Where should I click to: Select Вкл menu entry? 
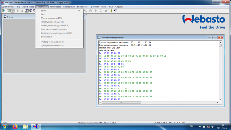tap(59, 14)
